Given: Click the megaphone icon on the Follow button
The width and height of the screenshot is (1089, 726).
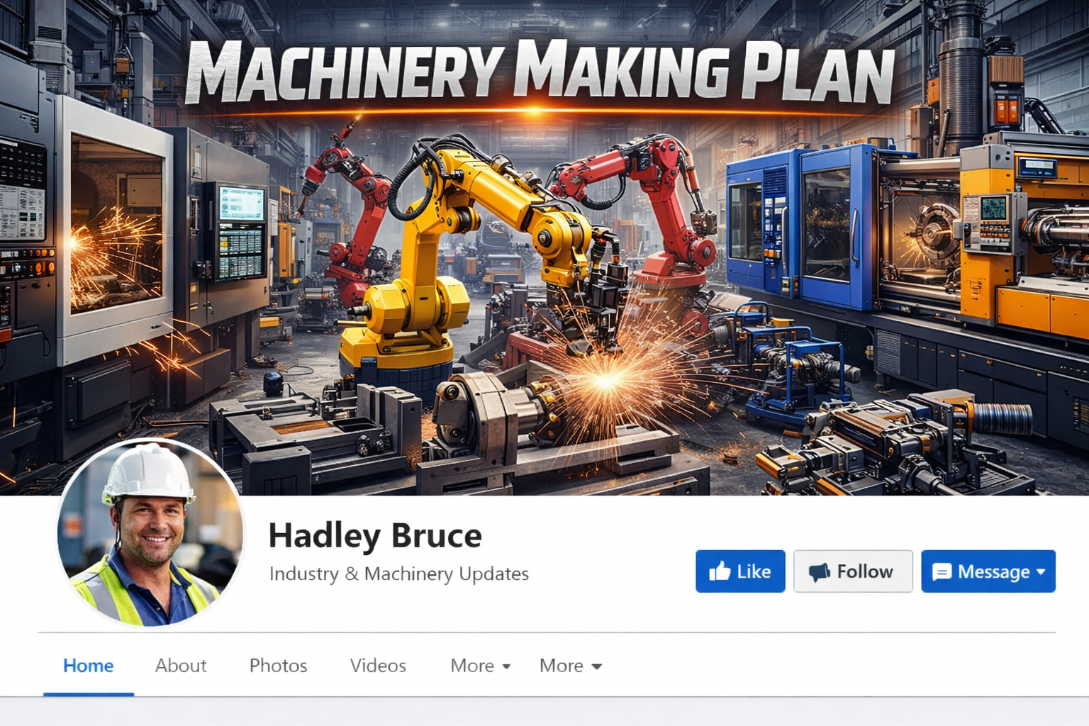Looking at the screenshot, I should click(820, 571).
